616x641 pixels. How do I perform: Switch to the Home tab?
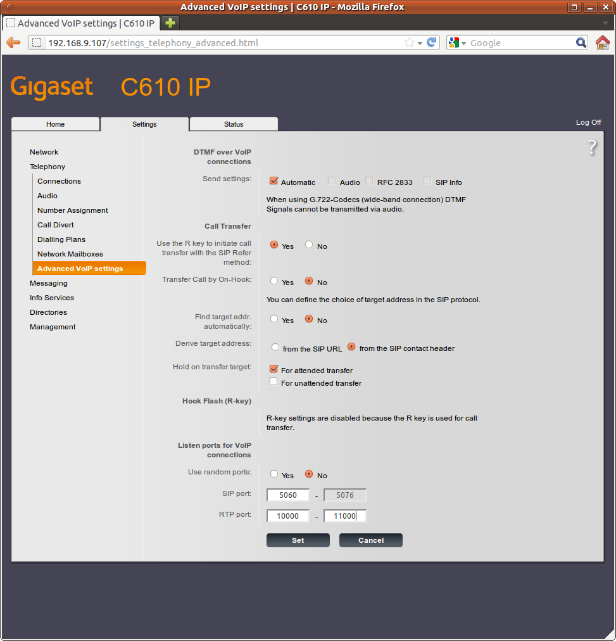[56, 124]
